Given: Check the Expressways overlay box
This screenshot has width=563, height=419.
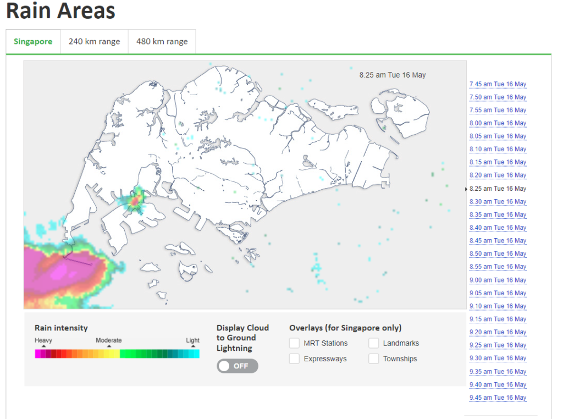Looking at the screenshot, I should point(294,359).
